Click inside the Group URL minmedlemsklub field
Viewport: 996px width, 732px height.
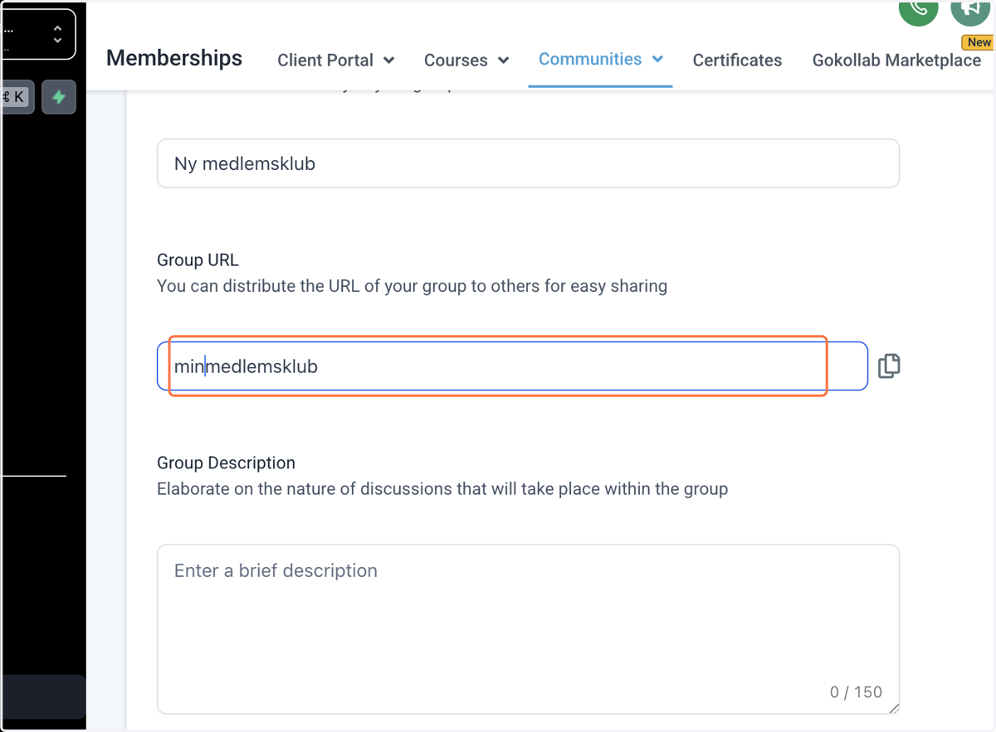[512, 366]
